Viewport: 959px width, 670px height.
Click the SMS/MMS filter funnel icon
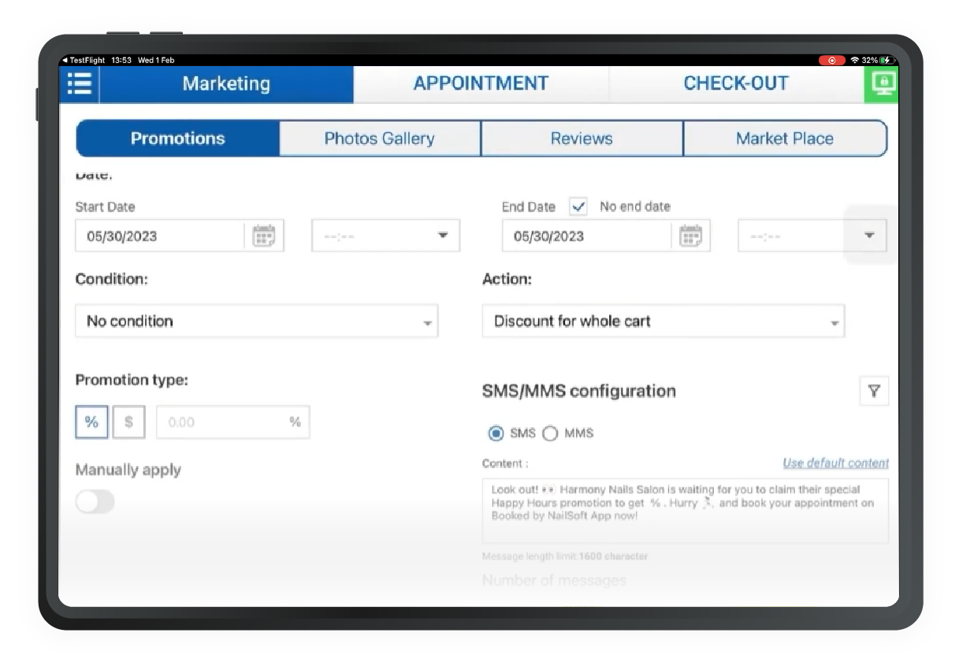click(x=875, y=390)
